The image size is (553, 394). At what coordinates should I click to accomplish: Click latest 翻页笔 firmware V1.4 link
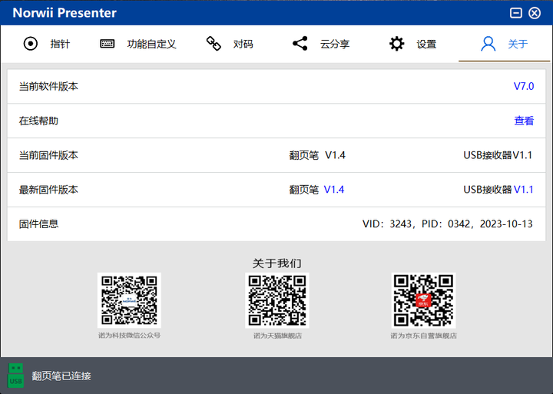pos(334,190)
